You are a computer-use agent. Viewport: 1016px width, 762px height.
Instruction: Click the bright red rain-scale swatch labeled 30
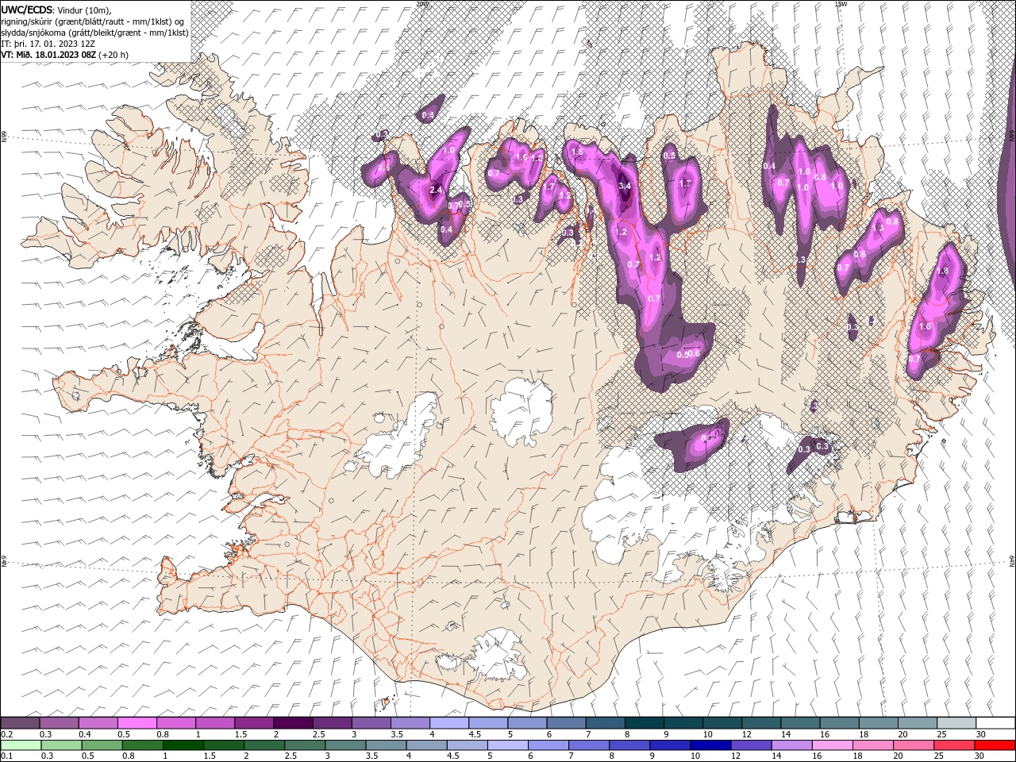click(994, 745)
